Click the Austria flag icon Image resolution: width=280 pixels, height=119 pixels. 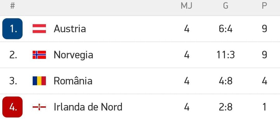[x=39, y=29]
